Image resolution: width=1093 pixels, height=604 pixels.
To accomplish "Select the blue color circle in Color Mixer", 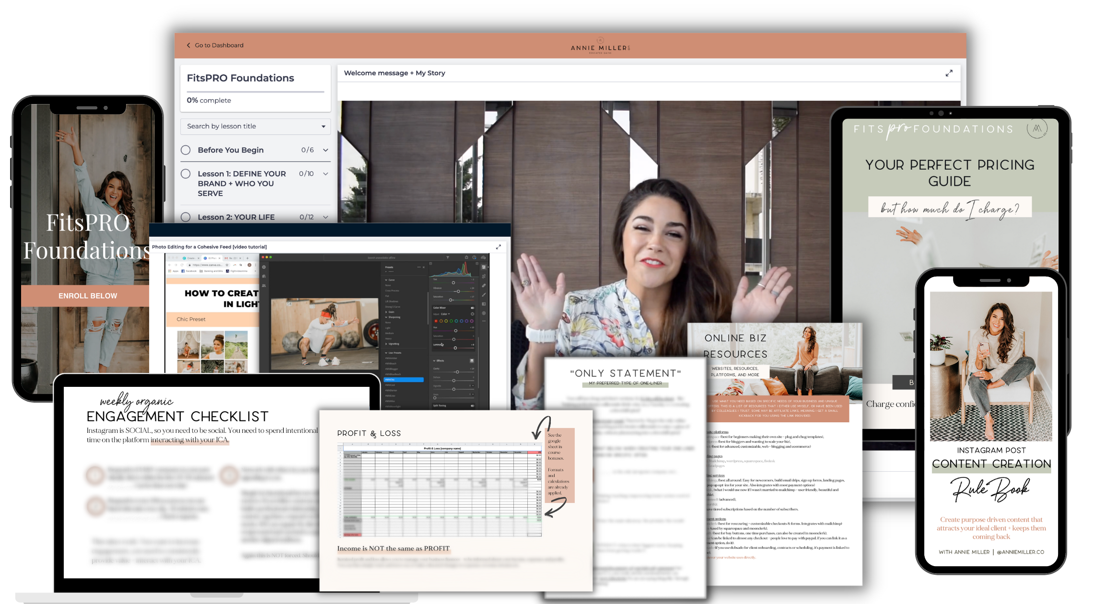I will pos(461,321).
